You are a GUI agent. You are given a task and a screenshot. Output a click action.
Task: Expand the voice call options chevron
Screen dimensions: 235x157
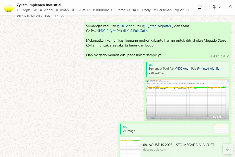click(220, 7)
